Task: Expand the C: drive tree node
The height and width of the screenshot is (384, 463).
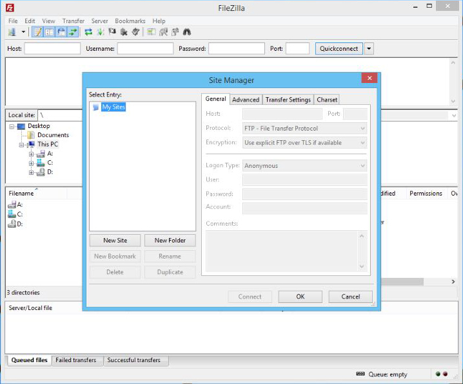Action: 31,163
